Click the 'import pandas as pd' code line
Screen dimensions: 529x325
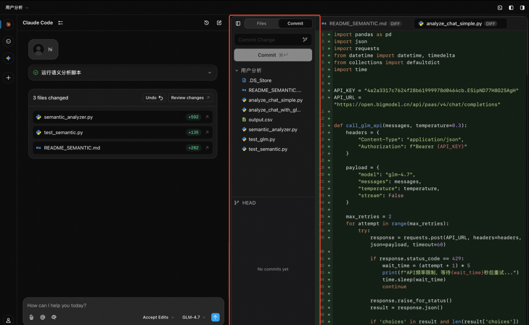(x=362, y=34)
